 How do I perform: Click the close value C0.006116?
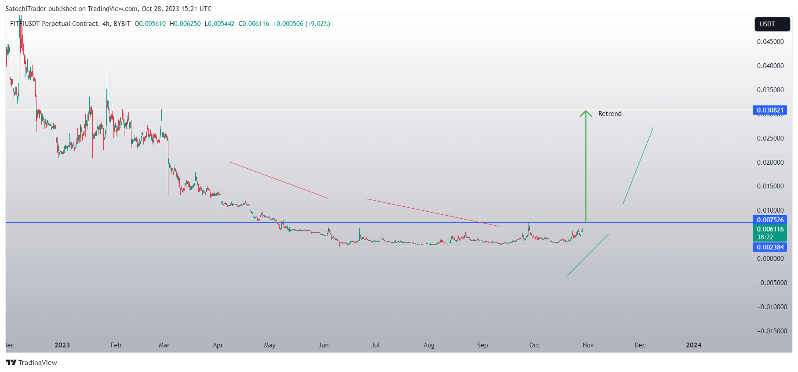pos(254,24)
